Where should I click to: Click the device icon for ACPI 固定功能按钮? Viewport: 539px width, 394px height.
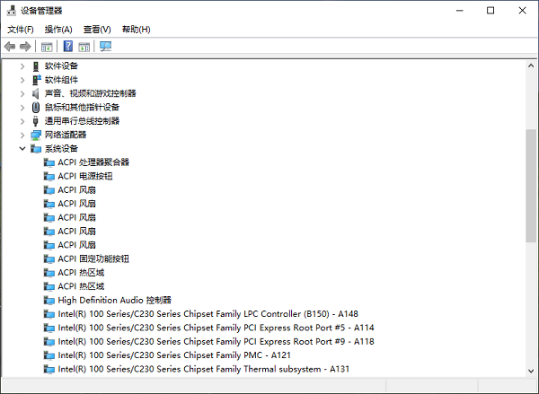pos(49,258)
